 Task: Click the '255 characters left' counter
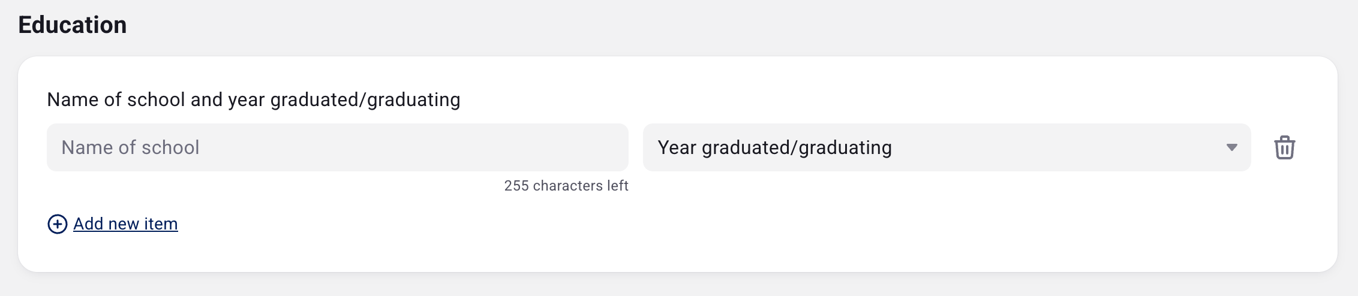click(566, 186)
